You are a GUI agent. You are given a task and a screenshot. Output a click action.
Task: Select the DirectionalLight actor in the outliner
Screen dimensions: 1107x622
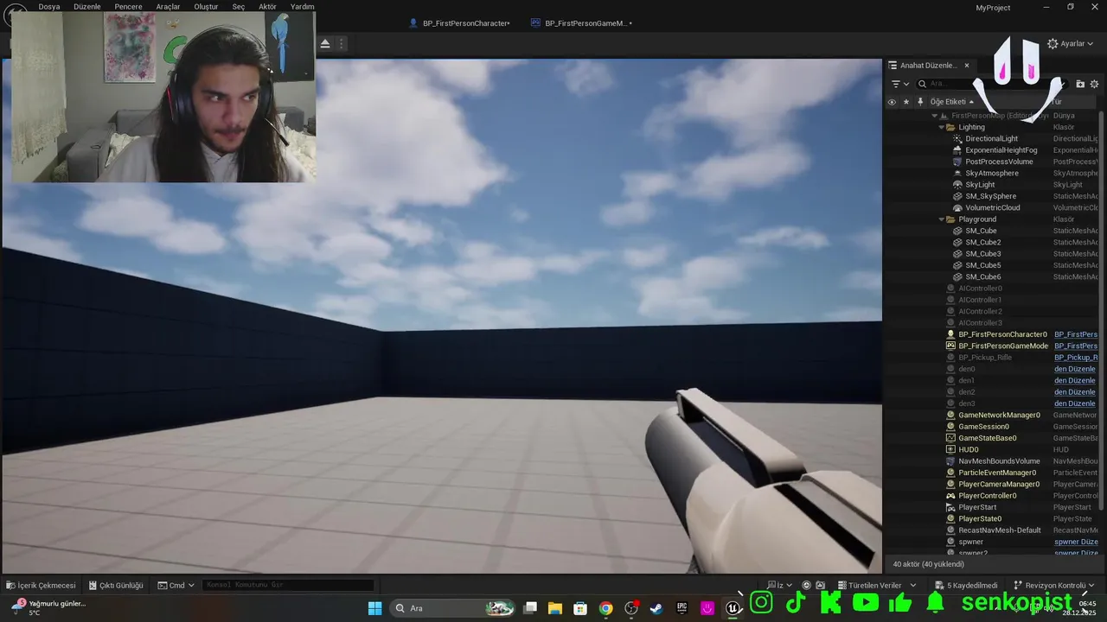click(991, 138)
